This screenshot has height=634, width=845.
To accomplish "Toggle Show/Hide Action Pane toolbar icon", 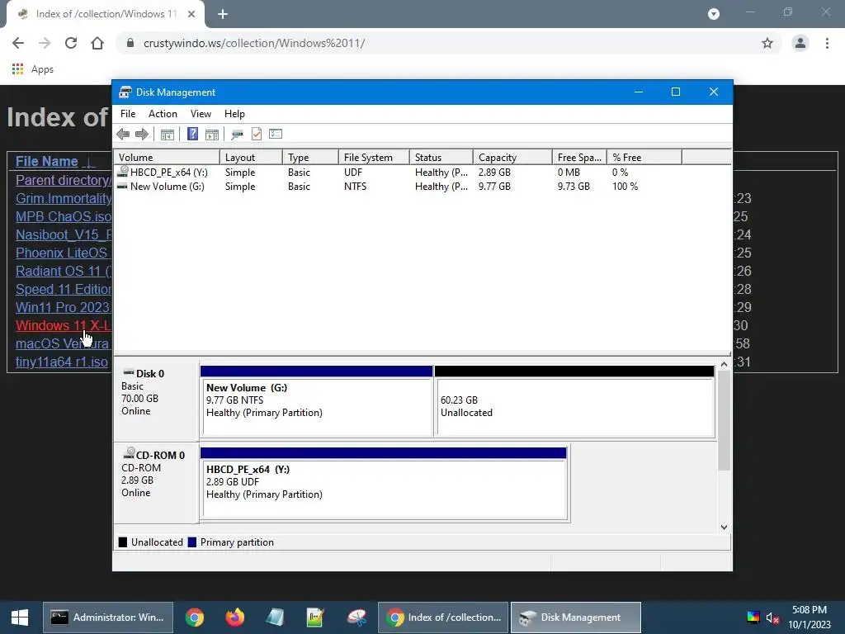I will coord(212,134).
